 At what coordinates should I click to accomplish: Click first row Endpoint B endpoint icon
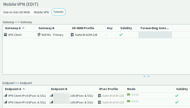coord(51,96)
